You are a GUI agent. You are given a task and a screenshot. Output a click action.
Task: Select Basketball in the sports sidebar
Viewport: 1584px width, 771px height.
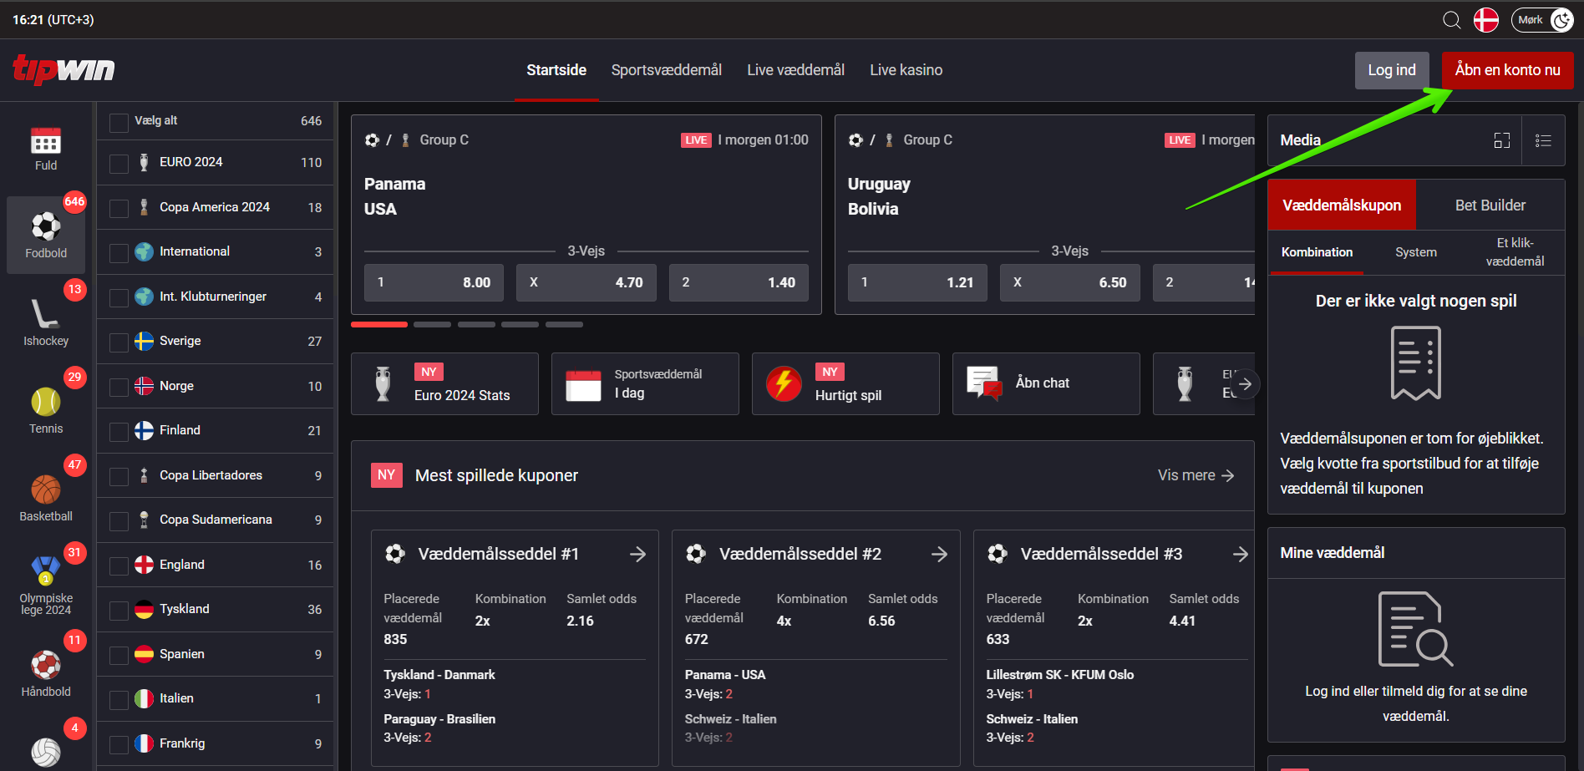point(46,499)
